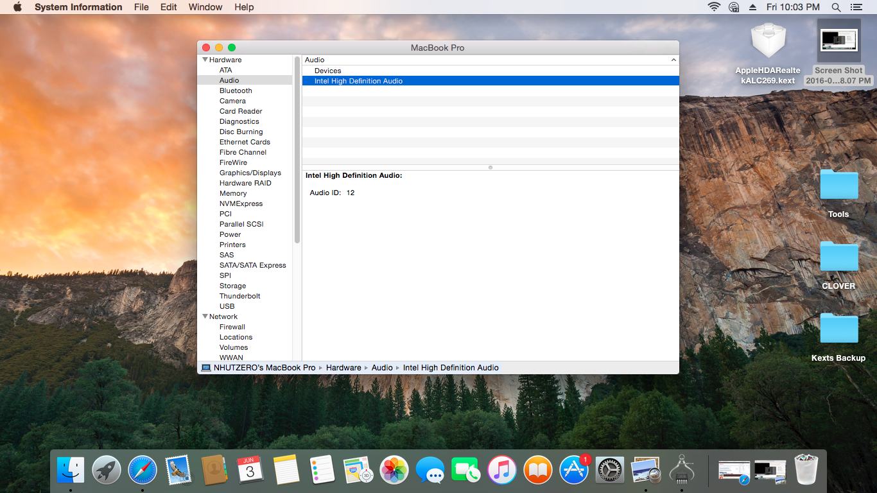Open Trash in the Dock
Screen dimensions: 877x493
(x=806, y=470)
